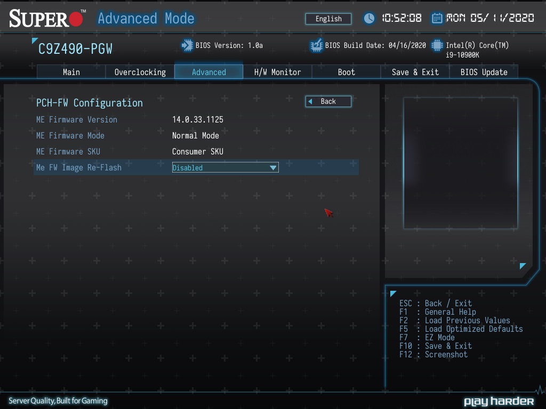Click the Advanced tab

[x=208, y=72]
